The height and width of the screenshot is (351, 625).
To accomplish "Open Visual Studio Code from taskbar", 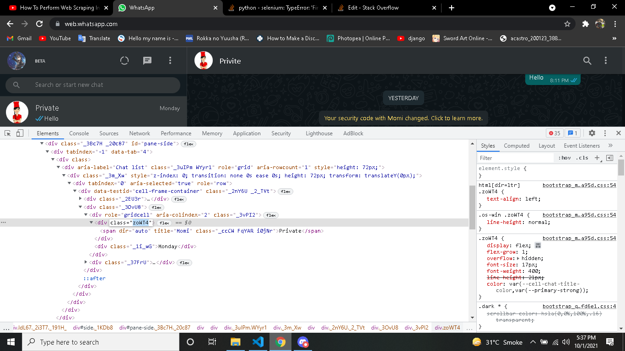I will click(x=258, y=342).
